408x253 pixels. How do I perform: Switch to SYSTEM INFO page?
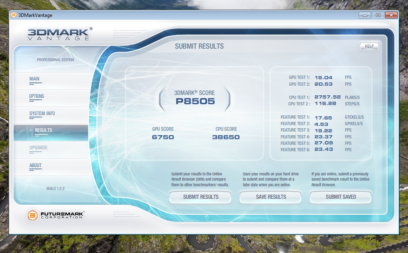(x=42, y=113)
